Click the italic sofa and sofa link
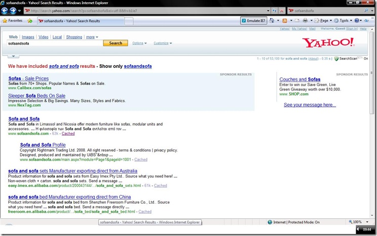 click(x=64, y=66)
